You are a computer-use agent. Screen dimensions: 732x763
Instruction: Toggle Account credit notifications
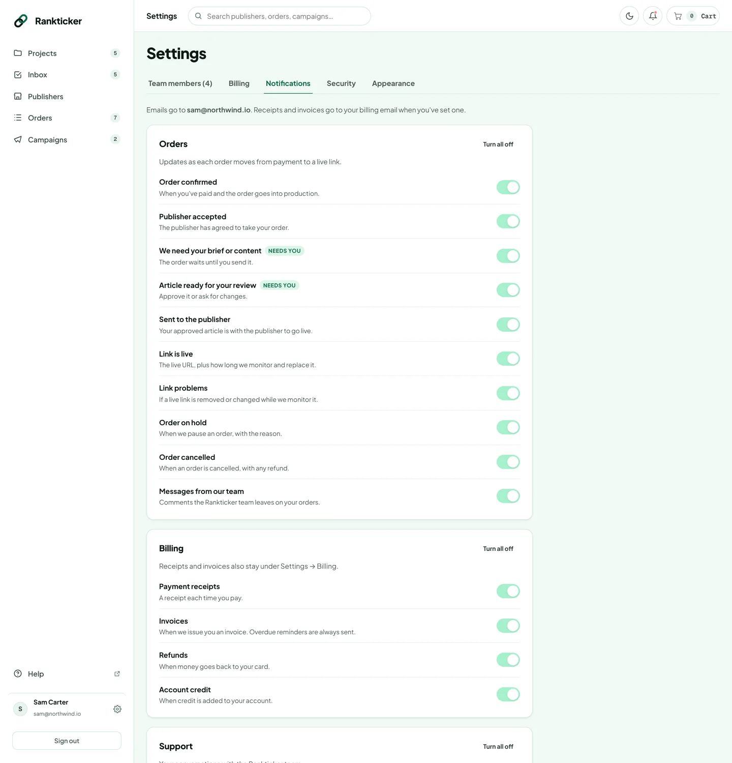(508, 694)
